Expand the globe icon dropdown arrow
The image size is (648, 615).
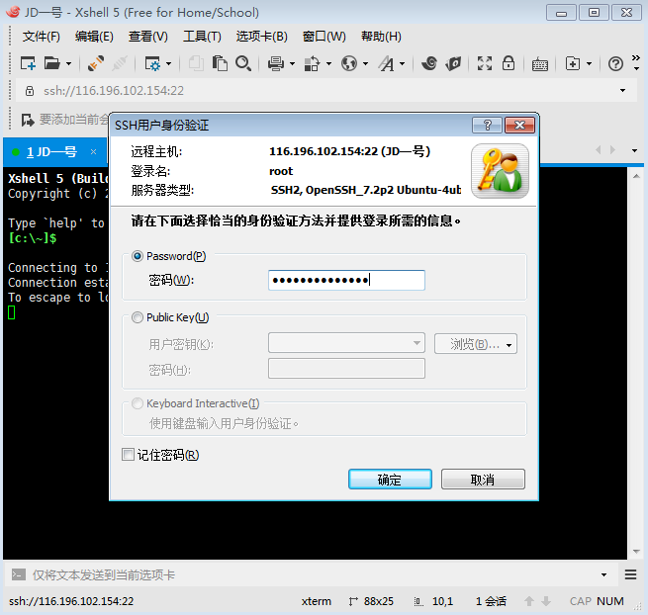(x=365, y=64)
